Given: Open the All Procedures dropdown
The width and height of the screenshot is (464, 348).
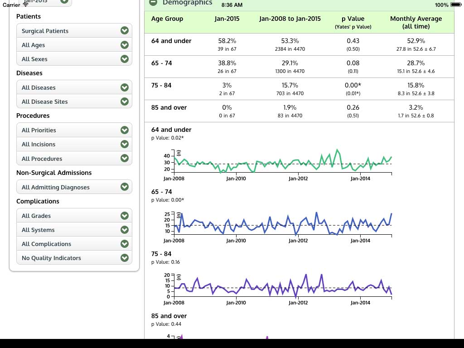Looking at the screenshot, I should coord(74,158).
